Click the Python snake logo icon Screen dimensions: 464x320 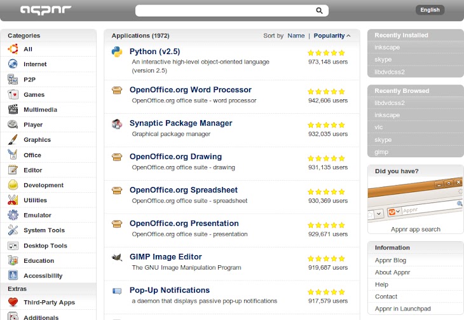pos(117,52)
